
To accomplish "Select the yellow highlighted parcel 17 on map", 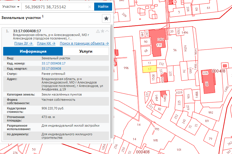I will point(149,69).
